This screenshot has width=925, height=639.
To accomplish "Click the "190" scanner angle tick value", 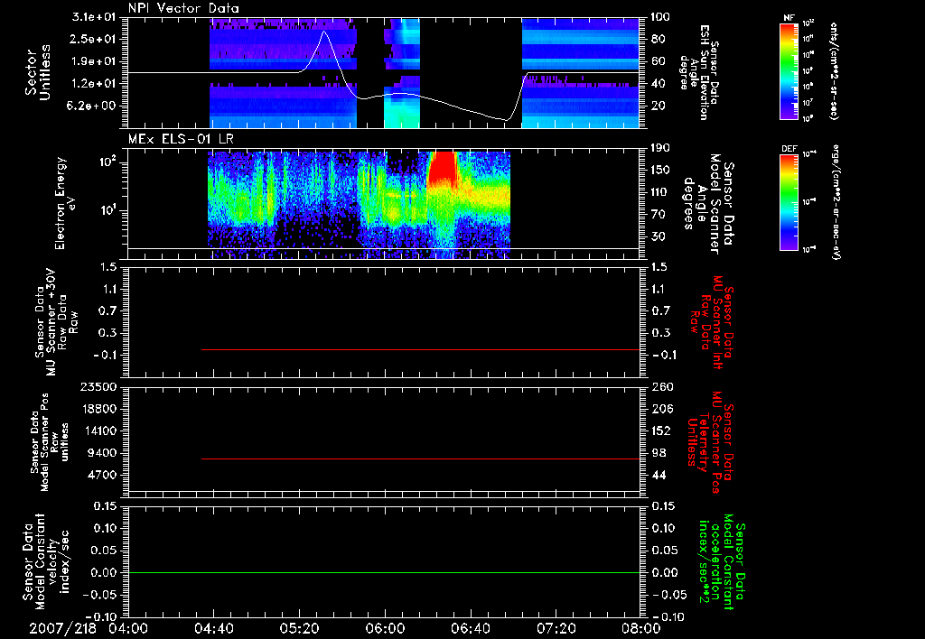I will (x=660, y=148).
